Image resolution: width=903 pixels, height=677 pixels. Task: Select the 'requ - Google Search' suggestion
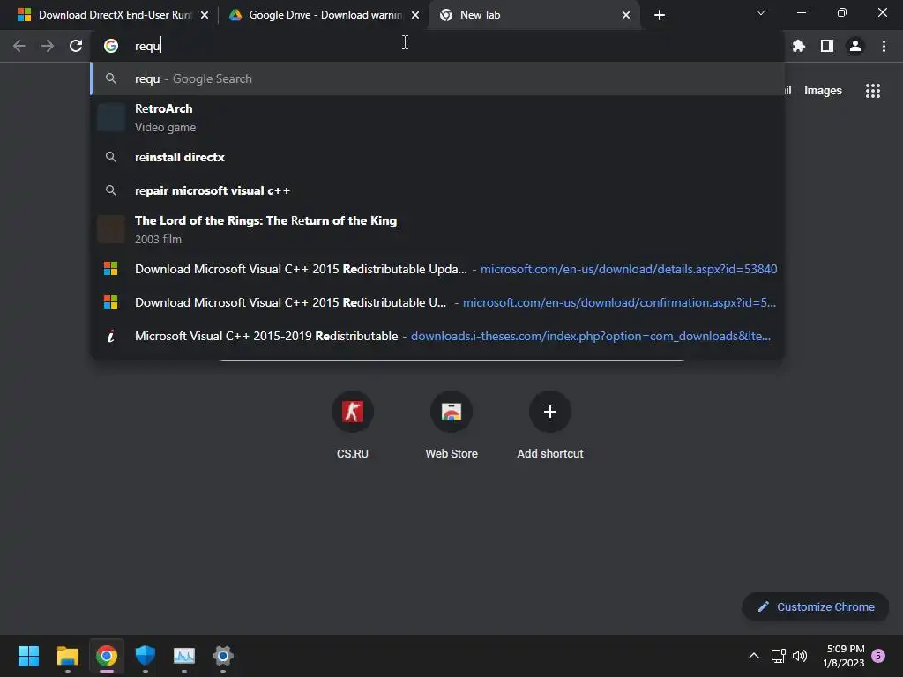pyautogui.click(x=437, y=78)
